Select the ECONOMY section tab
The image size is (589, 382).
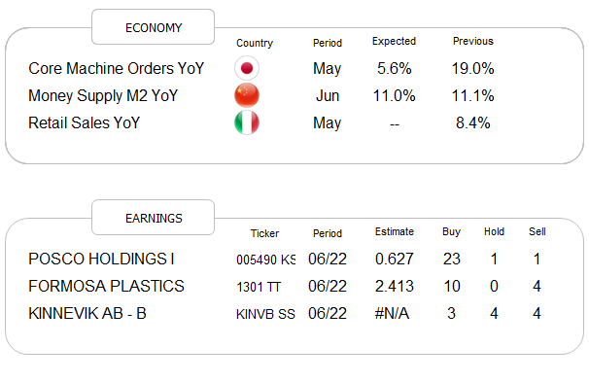click(154, 27)
